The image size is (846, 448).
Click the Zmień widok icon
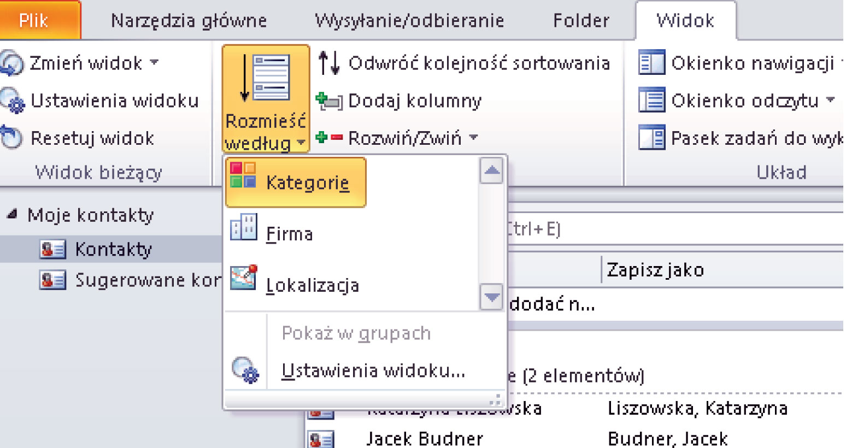click(x=12, y=63)
